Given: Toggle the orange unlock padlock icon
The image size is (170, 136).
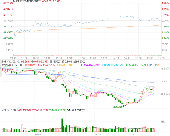Looking at the screenshot, I should coord(159,65).
